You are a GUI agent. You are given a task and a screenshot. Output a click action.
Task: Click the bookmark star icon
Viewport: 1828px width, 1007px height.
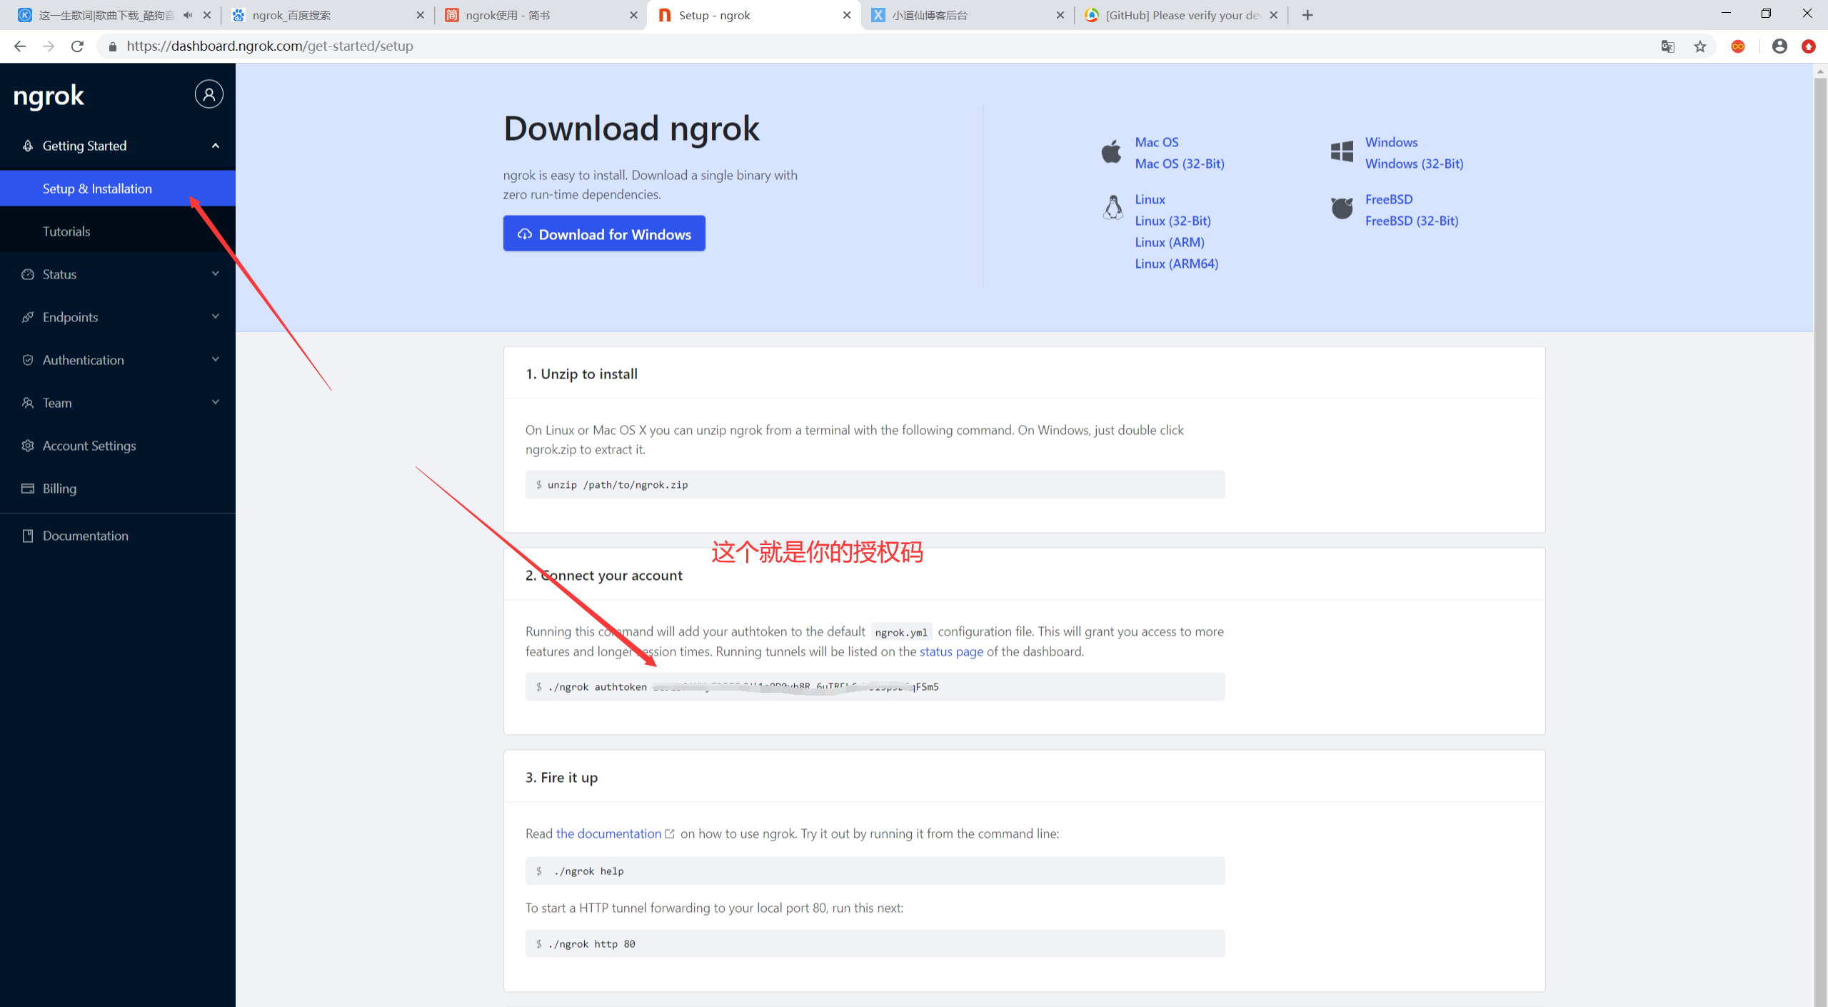point(1700,46)
